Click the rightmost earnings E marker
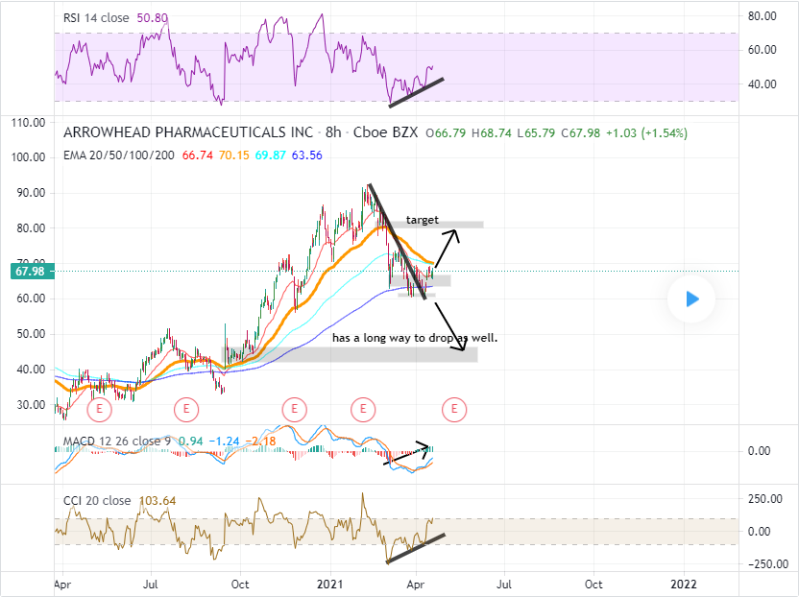The height and width of the screenshot is (597, 799). [x=453, y=410]
